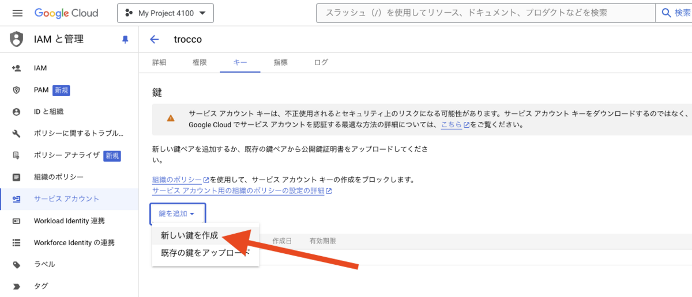This screenshot has width=692, height=297.
Task: Click the IAM add-person icon
Action: pyautogui.click(x=16, y=68)
